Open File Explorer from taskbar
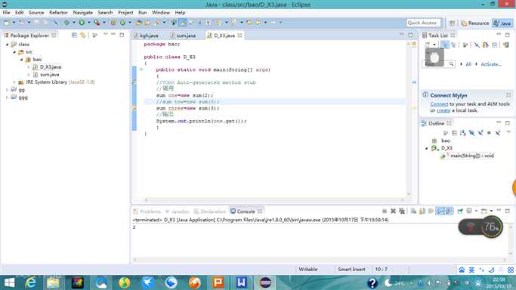This screenshot has height=290, width=516. (x=53, y=282)
